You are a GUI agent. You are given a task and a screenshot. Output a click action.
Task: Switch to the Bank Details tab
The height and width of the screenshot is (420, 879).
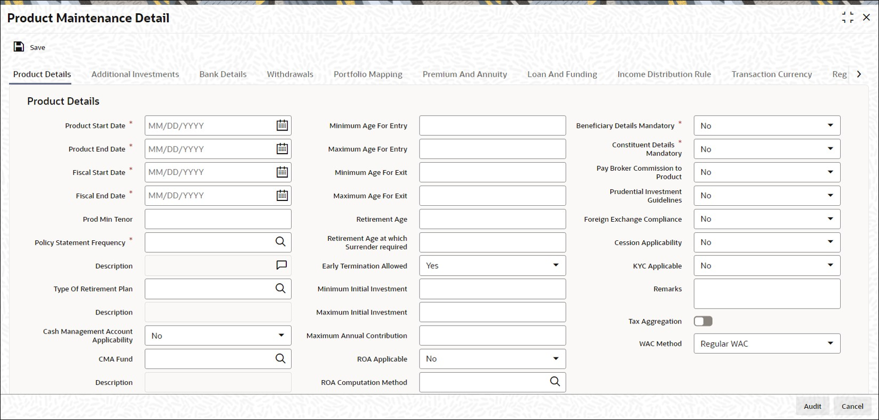tap(223, 74)
